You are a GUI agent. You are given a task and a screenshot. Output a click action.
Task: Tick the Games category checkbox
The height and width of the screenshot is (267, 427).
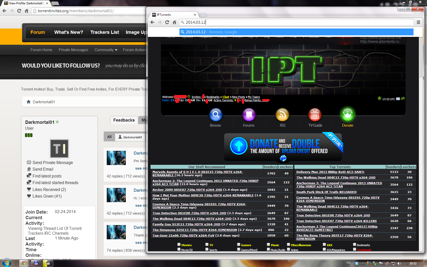[239, 244]
